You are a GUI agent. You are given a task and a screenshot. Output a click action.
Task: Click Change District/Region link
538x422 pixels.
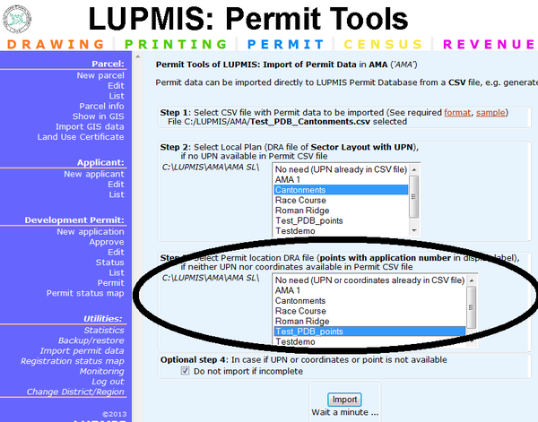coord(75,392)
